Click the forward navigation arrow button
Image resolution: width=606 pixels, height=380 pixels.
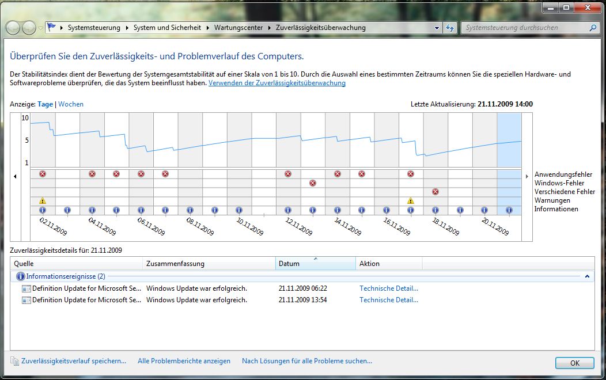(29, 28)
